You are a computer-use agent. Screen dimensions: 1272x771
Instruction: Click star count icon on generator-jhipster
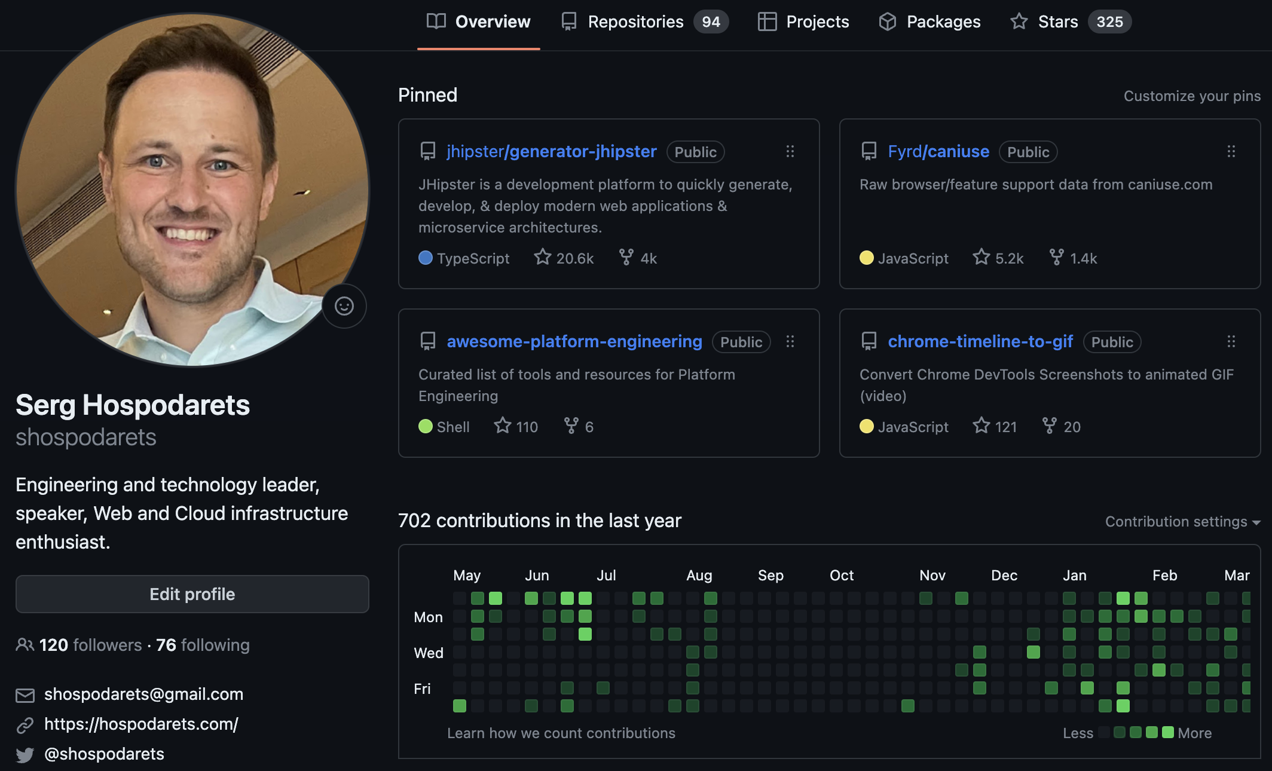point(542,257)
